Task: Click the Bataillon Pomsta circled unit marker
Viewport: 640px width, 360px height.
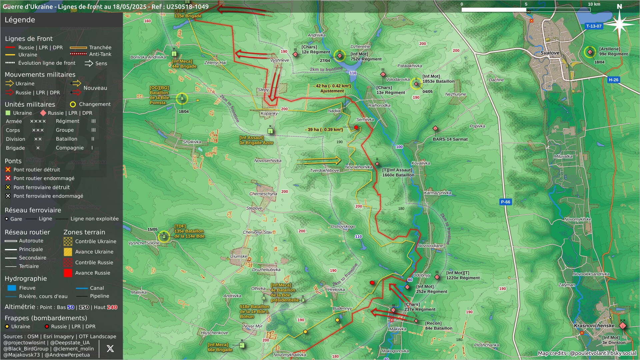Action: coord(182,99)
